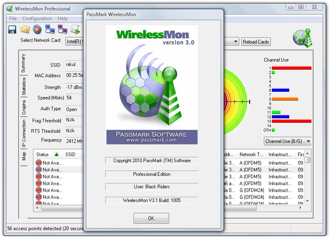Click the access point list vertical scrollbar up arrow
The height and width of the screenshot is (237, 330).
(307, 153)
